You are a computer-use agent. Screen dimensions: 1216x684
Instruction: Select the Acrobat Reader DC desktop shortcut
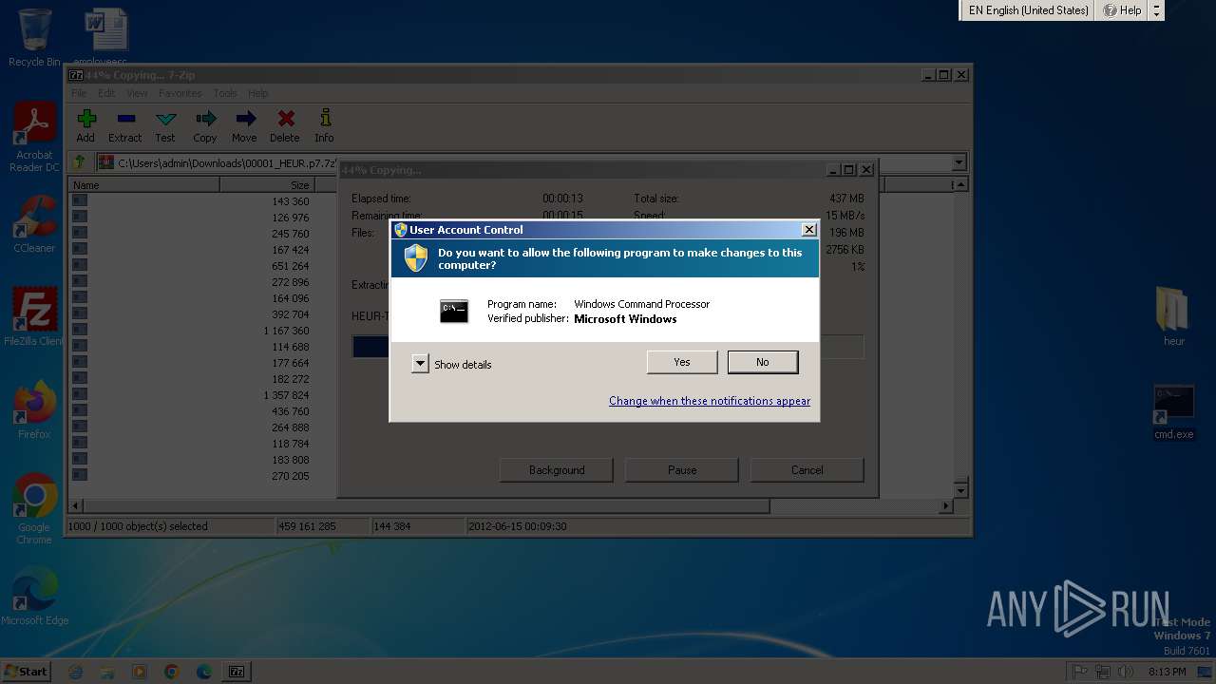(x=34, y=138)
